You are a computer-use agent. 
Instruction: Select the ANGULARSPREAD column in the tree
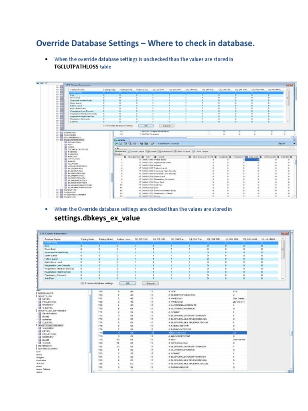click(77, 166)
